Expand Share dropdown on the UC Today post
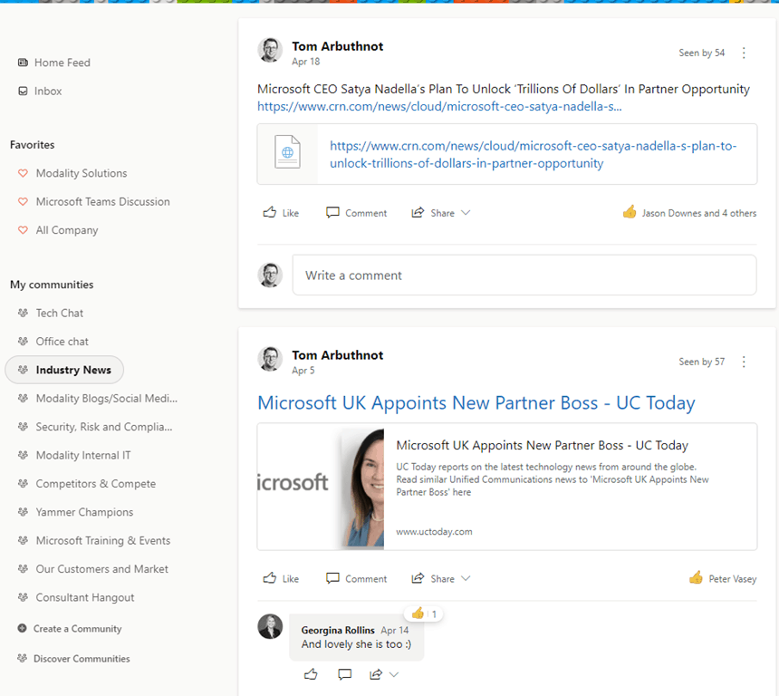Screen dimensions: 779x696 (466, 578)
